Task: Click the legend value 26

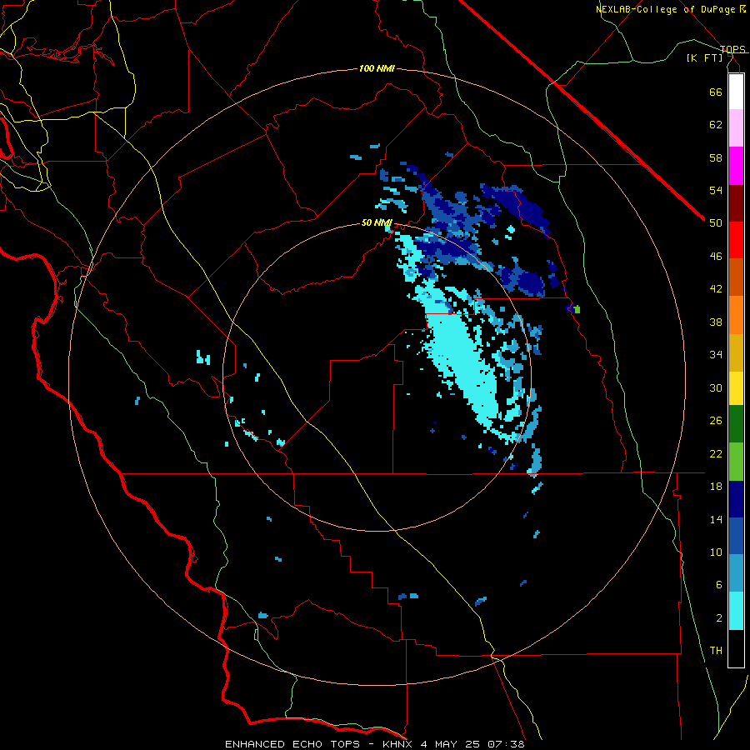Action: point(716,421)
